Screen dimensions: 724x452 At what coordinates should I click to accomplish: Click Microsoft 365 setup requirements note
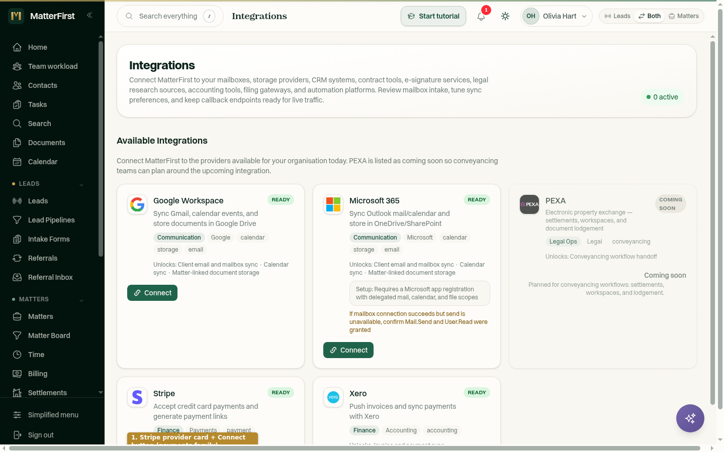(x=420, y=293)
